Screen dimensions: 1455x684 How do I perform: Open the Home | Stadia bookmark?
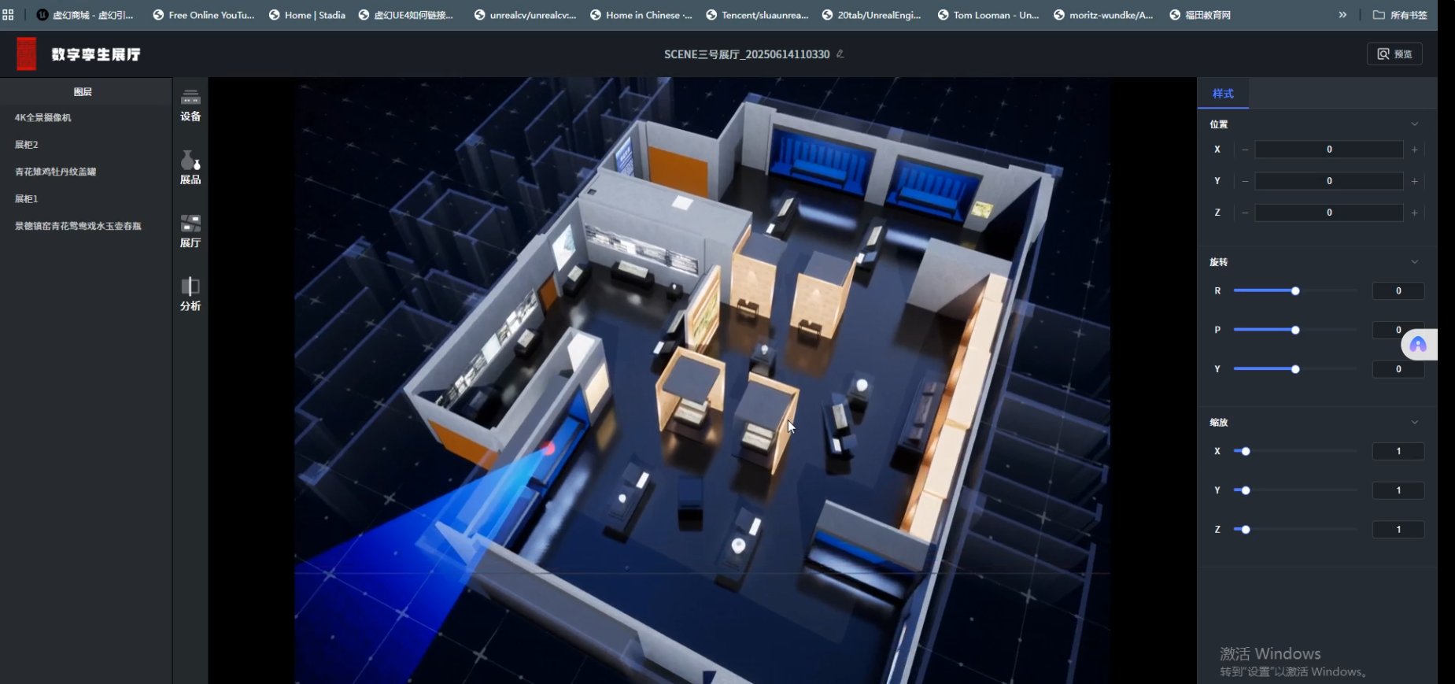308,15
